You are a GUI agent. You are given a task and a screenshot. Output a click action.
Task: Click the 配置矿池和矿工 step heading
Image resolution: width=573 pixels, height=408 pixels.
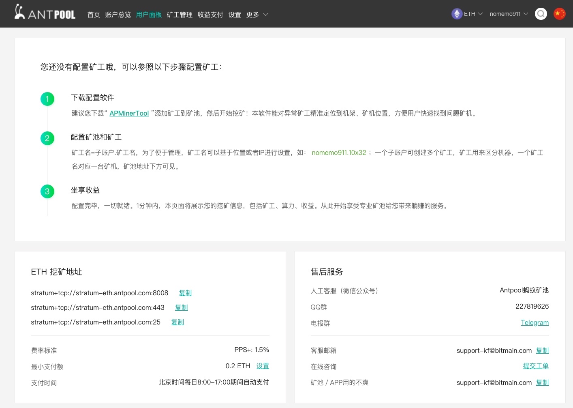96,137
